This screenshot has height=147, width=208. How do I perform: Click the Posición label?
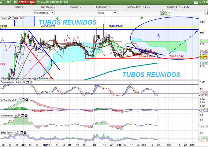click(170, 7)
